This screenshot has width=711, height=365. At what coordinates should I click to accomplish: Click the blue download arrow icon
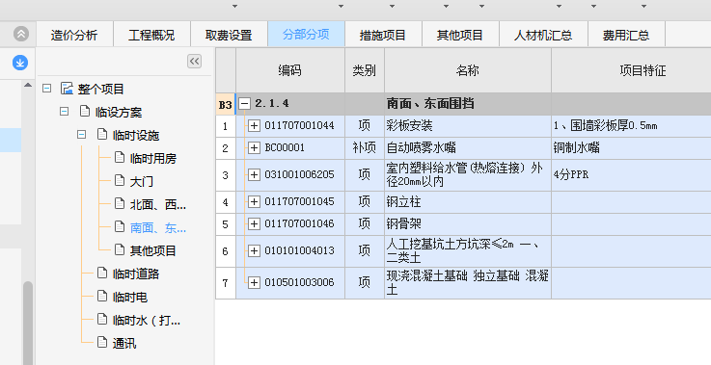coord(20,63)
